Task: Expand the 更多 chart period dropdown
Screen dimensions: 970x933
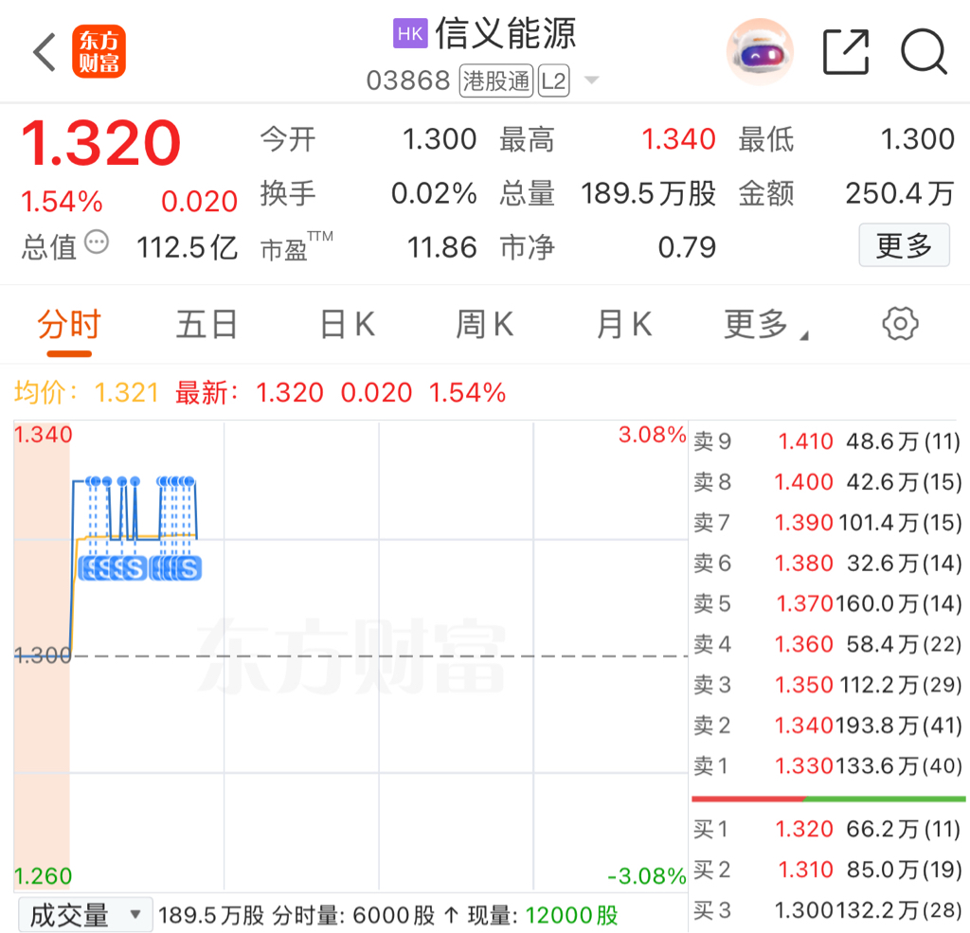Action: point(765,325)
